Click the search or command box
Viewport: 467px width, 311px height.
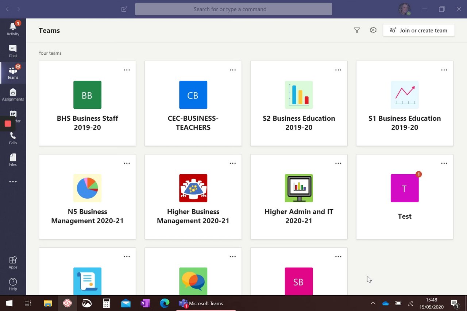[x=233, y=9]
